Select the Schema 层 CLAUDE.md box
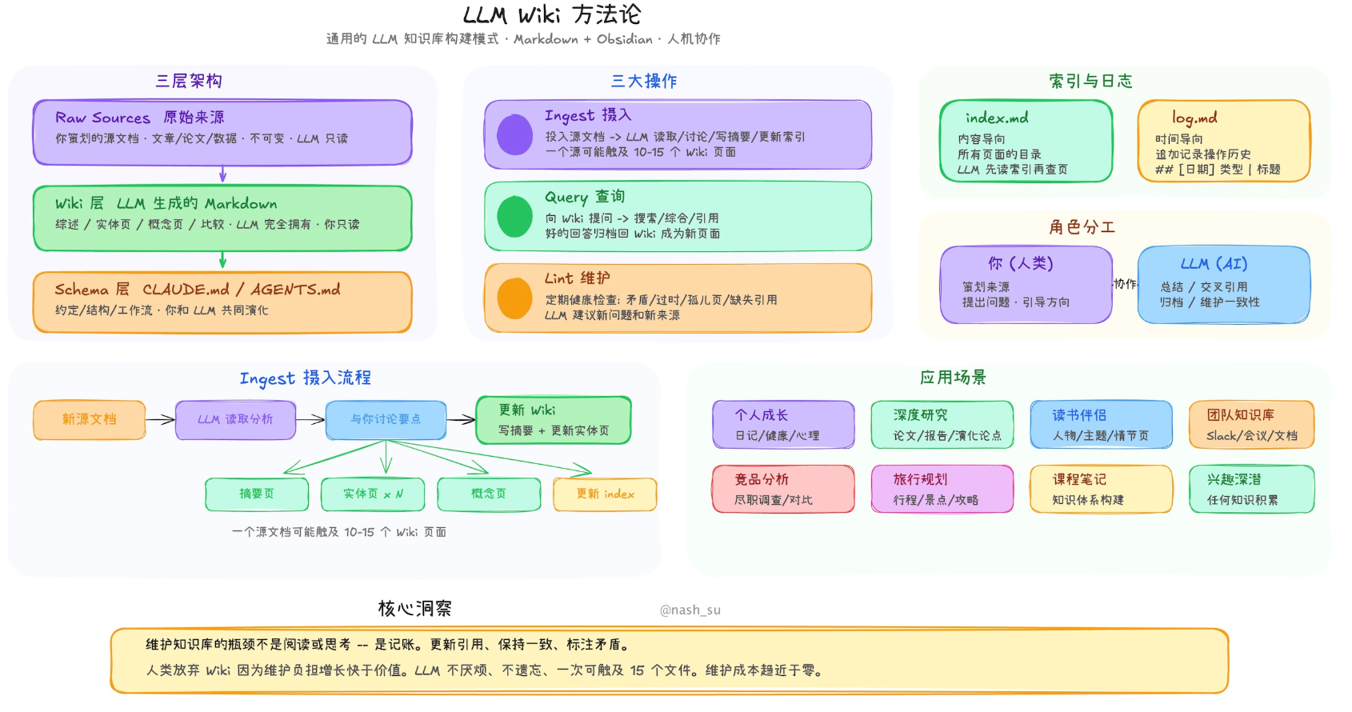 point(222,302)
